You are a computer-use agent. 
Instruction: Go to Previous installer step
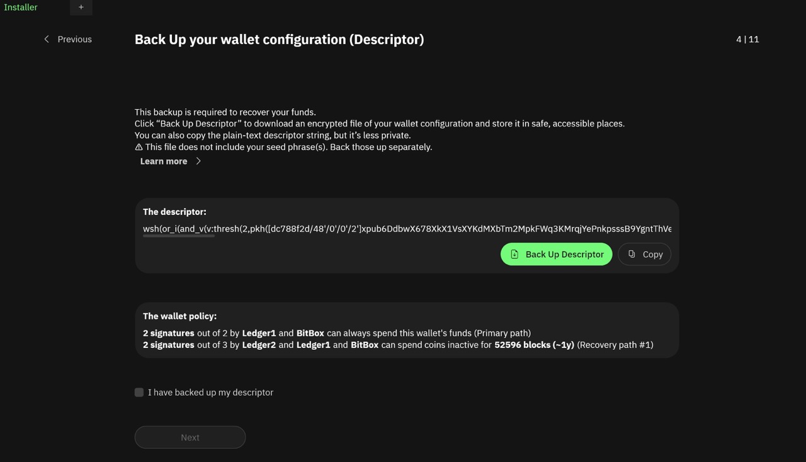point(74,39)
